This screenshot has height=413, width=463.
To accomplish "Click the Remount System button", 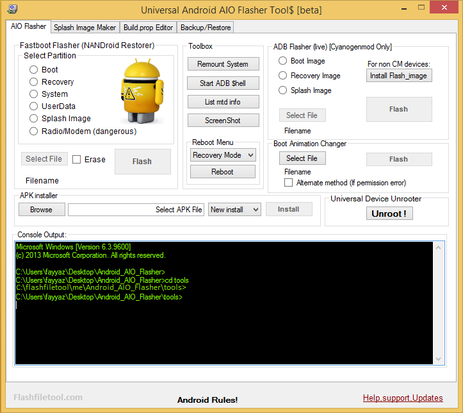I will point(223,64).
